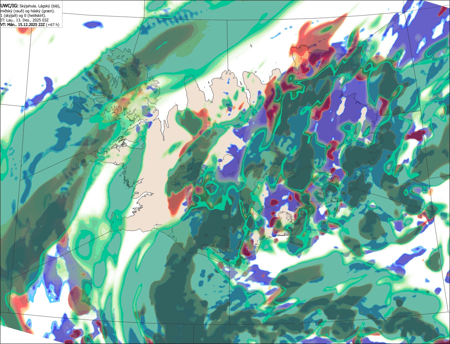Click the "IT: Lau.. 13. Des.. 2025 03Z" line
Viewport: 450px width, 344px height.
tap(25, 20)
